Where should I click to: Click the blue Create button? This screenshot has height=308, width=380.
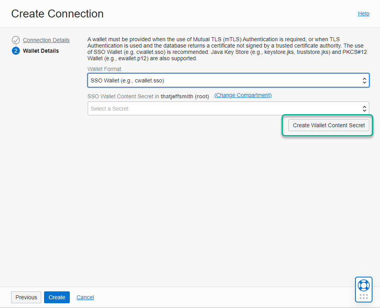pos(57,297)
